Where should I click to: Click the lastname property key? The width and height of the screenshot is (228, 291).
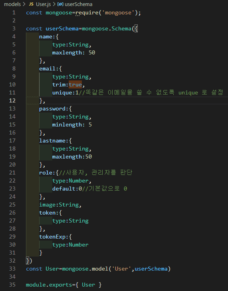tap(52, 140)
